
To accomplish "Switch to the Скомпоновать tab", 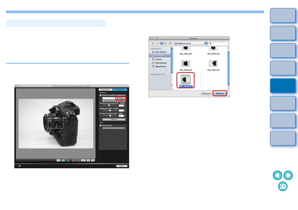I will pyautogui.click(x=120, y=89).
